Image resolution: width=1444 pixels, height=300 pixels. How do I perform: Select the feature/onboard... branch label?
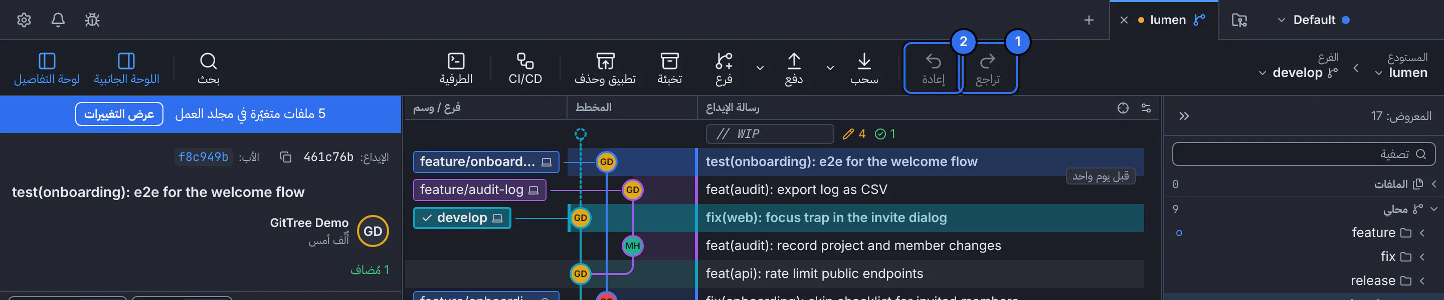pyautogui.click(x=486, y=162)
